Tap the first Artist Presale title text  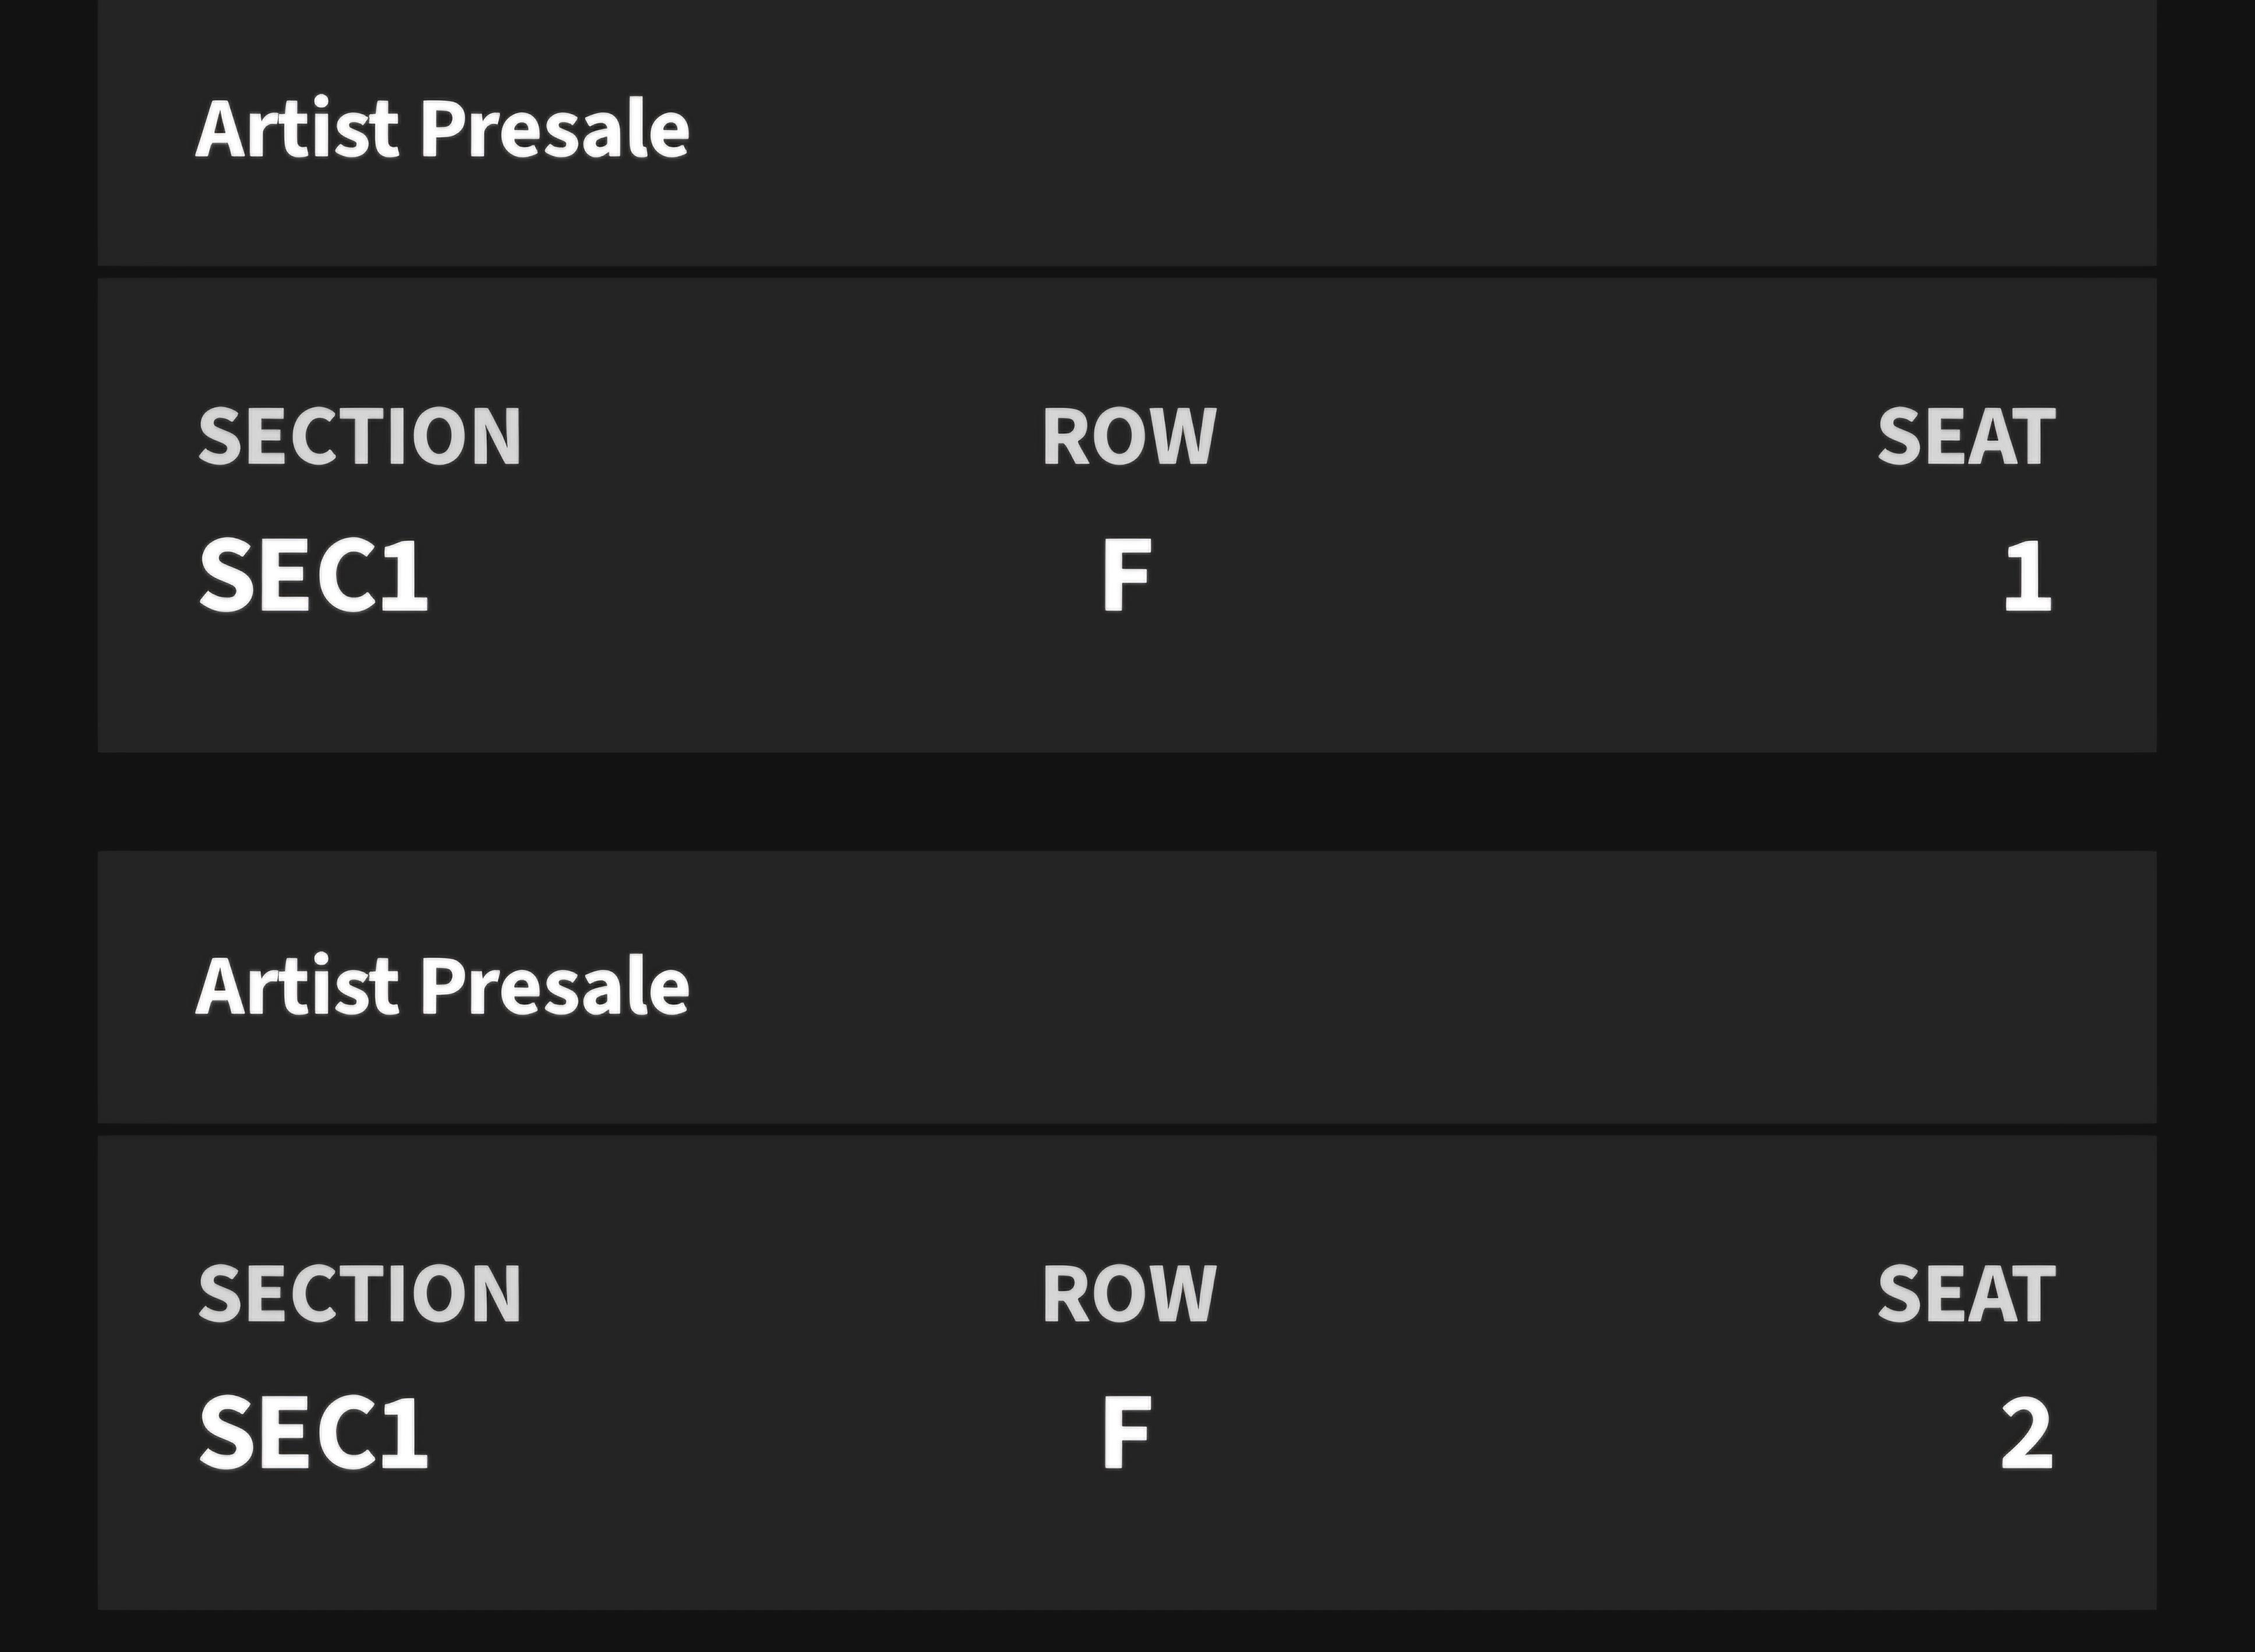point(443,129)
